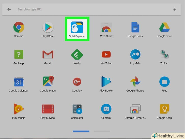The image size is (185, 139).
Task: Start voice search with microphone icon
Action: click(x=174, y=9)
